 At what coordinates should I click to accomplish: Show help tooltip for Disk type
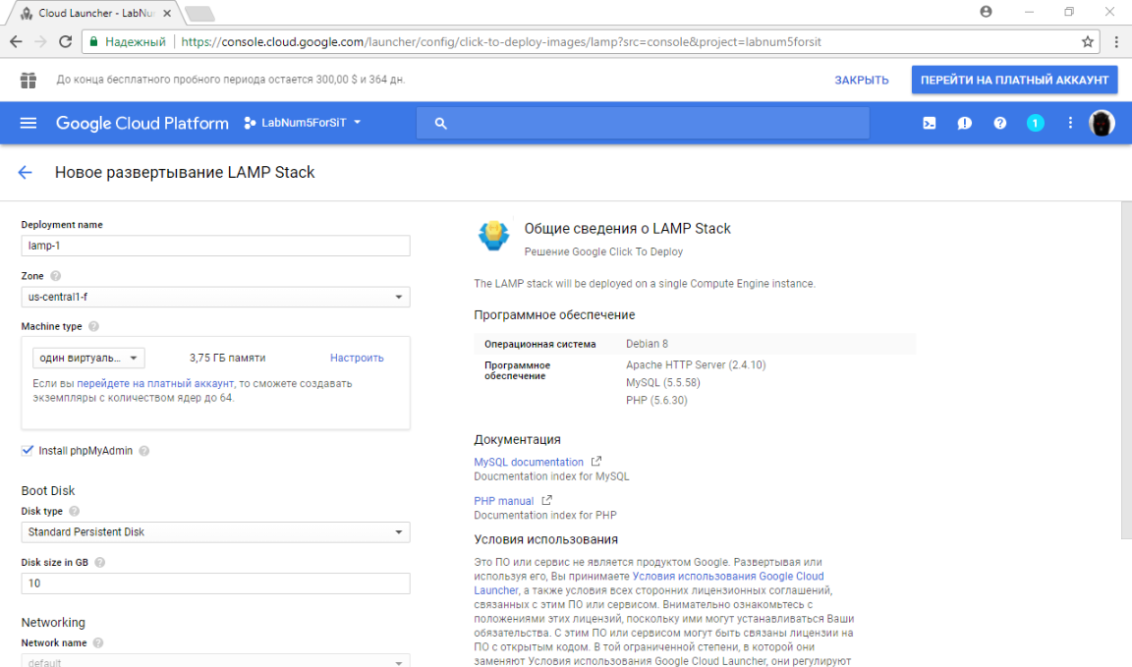click(x=74, y=511)
